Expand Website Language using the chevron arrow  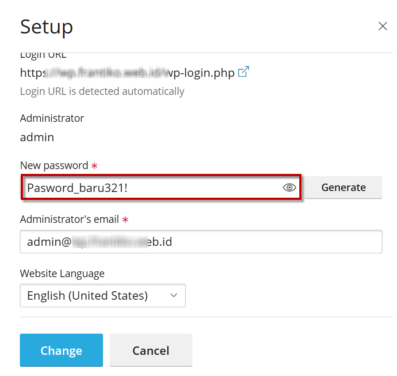click(174, 295)
